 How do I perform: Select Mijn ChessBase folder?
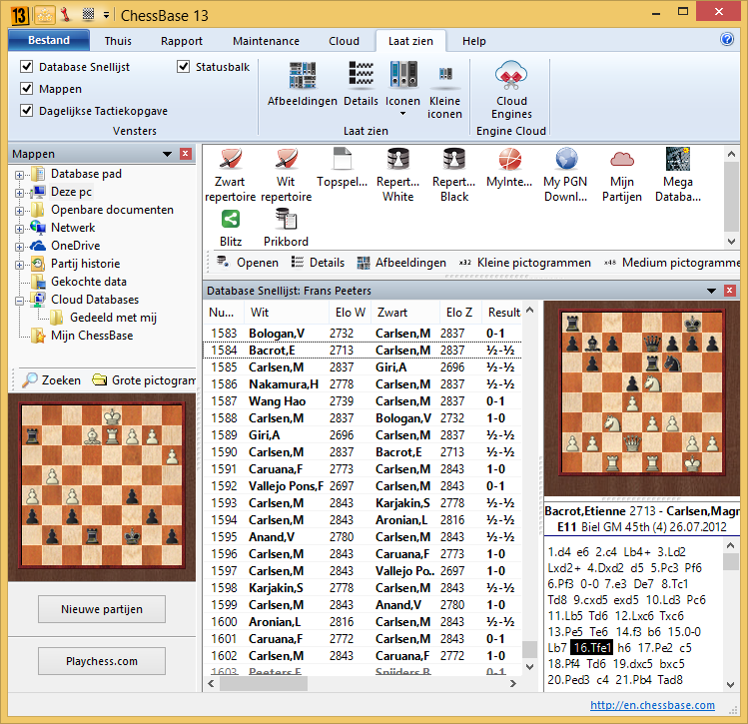tap(92, 336)
